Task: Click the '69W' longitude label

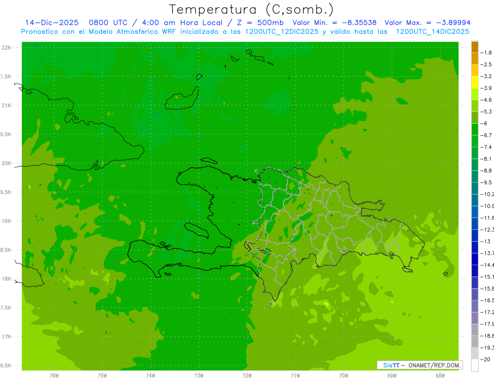Action: click(392, 375)
